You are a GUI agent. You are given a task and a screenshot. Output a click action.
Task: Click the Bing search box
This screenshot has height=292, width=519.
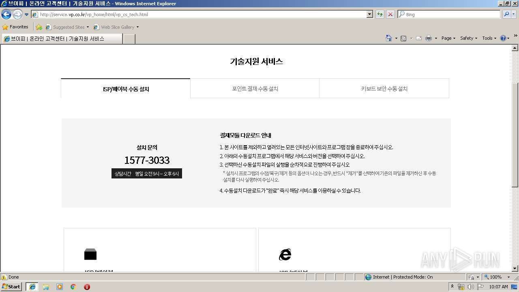coord(449,15)
